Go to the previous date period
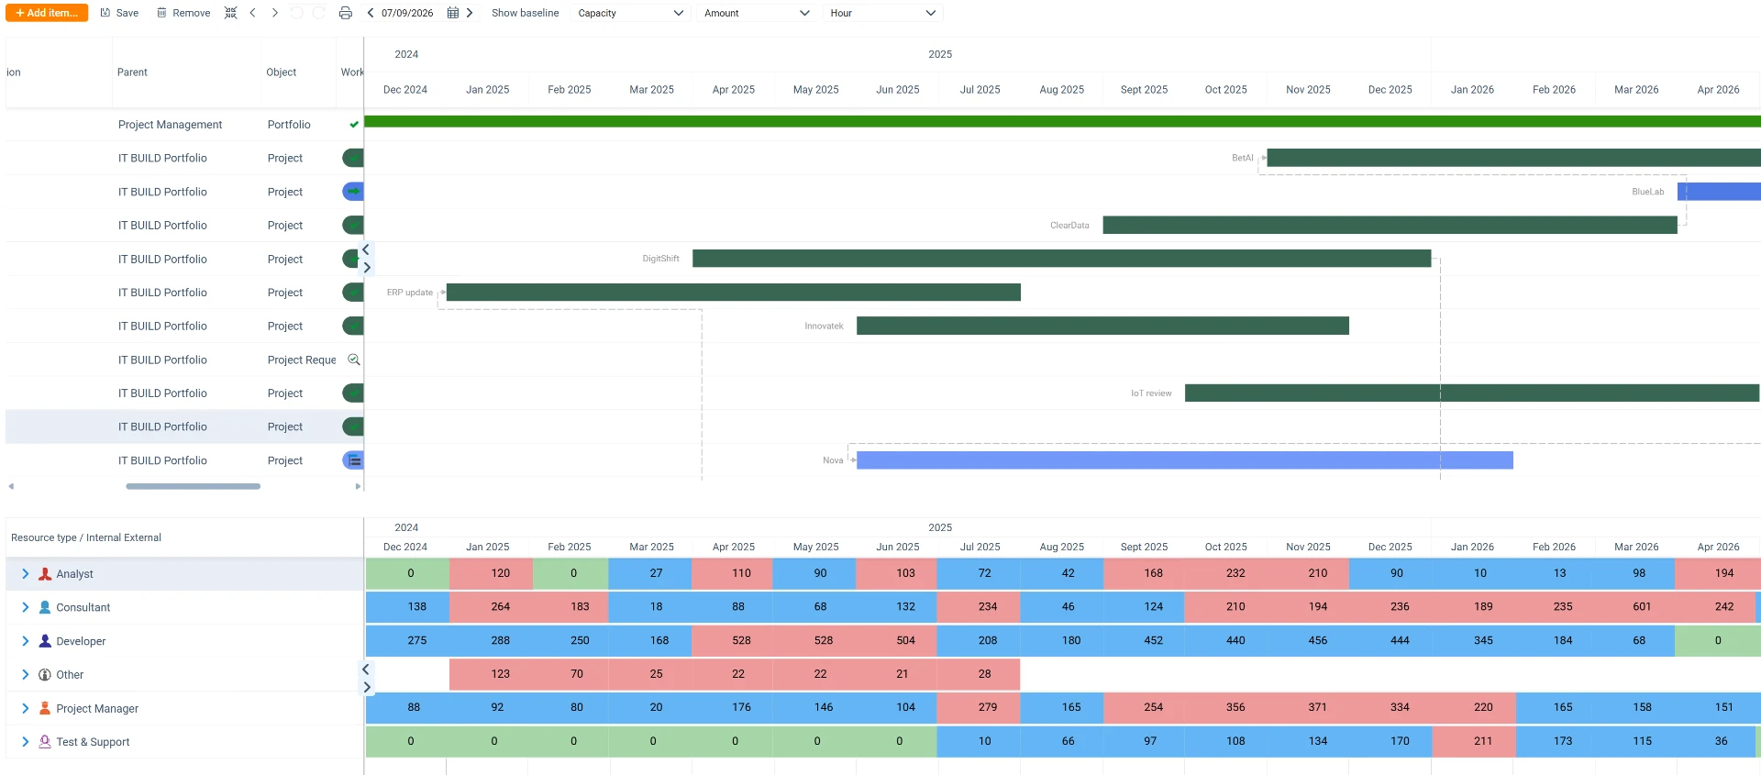The width and height of the screenshot is (1761, 775). pos(371,13)
